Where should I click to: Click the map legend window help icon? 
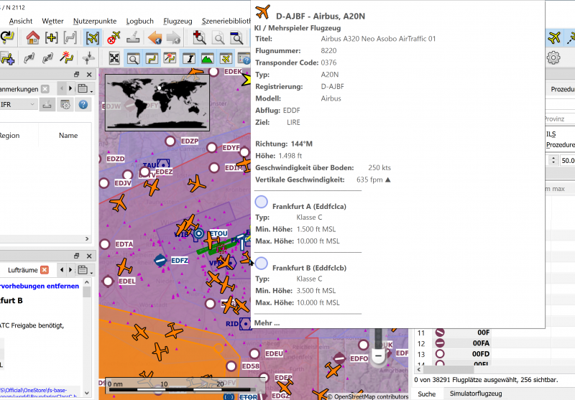(244, 58)
